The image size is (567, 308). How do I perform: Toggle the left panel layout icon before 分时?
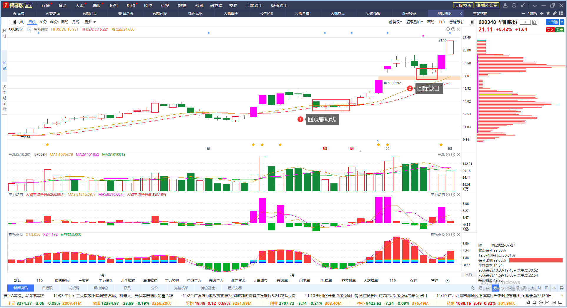(x=13, y=22)
